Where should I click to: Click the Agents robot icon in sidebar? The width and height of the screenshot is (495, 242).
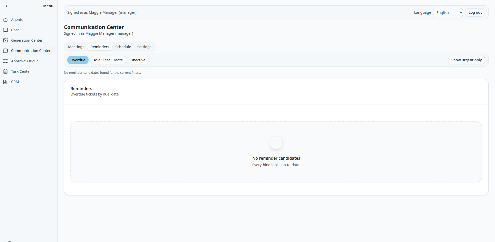pos(5,20)
